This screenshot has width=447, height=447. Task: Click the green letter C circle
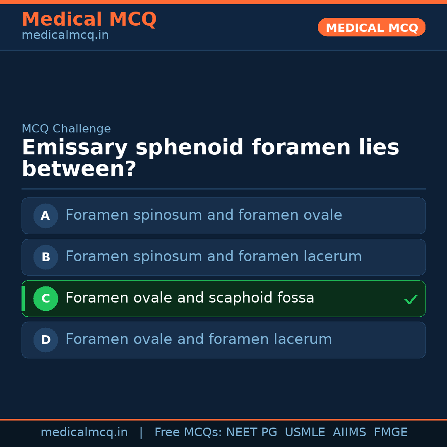(x=46, y=298)
